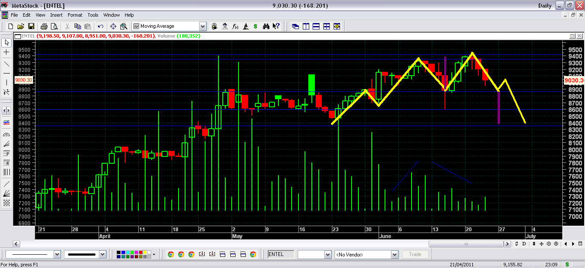This screenshot has width=585, height=268.
Task: Expand the Moving Average indicator dropdown
Action: pyautogui.click(x=203, y=26)
